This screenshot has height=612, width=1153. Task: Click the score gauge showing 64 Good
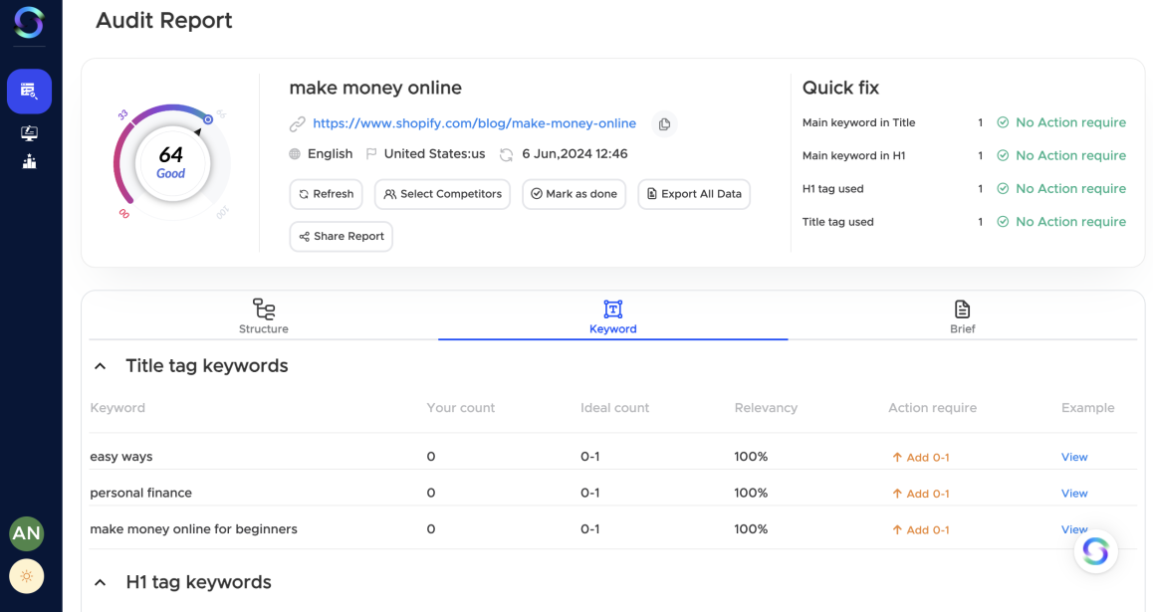171,162
